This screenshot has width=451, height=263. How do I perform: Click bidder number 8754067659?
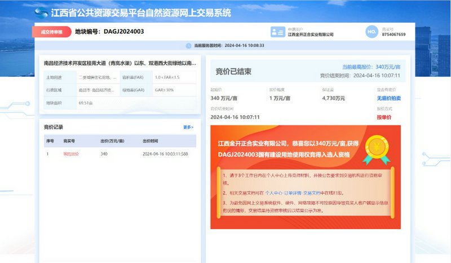pyautogui.click(x=393, y=34)
